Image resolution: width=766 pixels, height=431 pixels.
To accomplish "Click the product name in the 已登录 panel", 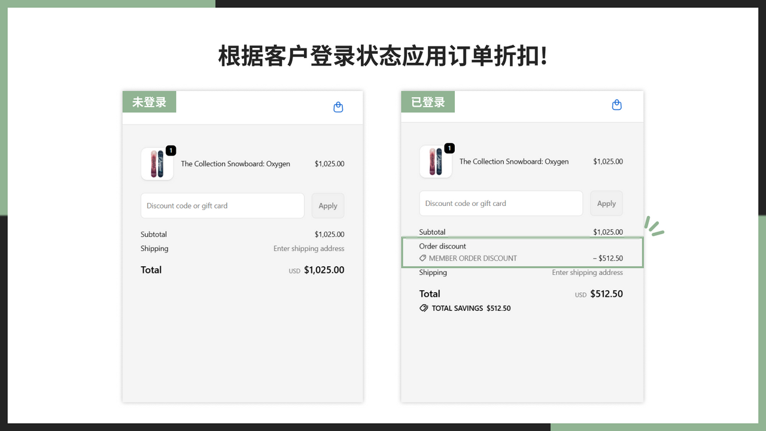I will pyautogui.click(x=514, y=162).
